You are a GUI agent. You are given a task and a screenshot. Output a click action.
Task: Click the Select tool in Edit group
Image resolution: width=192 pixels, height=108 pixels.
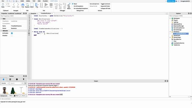pyautogui.click(x=32, y=5)
